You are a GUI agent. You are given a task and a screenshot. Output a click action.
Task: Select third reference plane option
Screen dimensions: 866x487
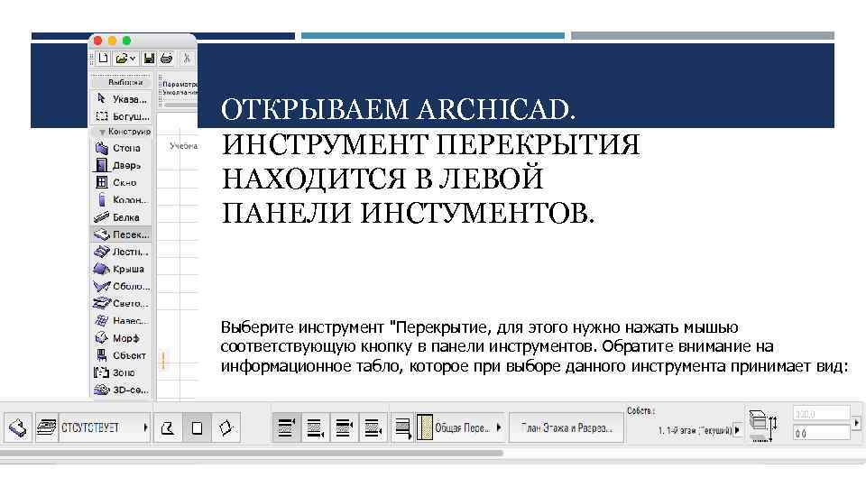[x=344, y=427]
